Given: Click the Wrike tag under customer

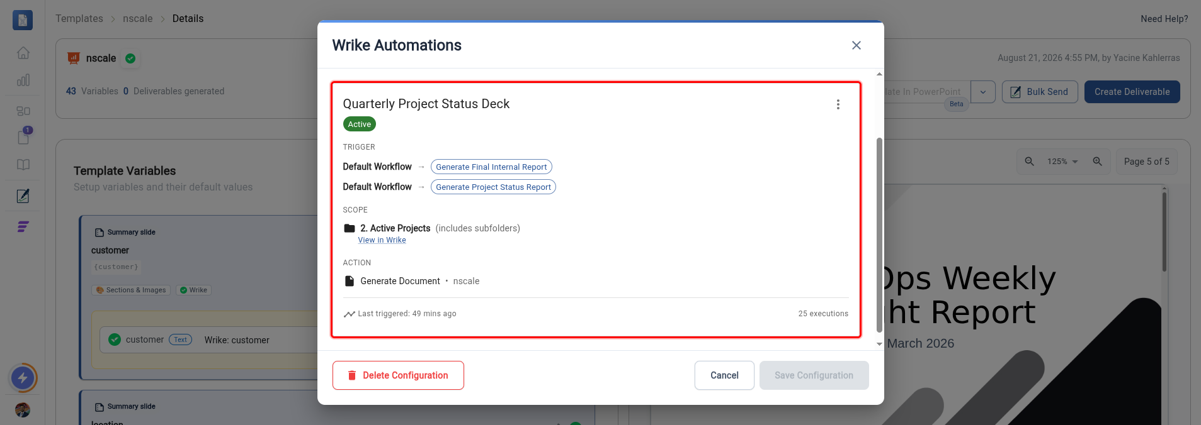Looking at the screenshot, I should pyautogui.click(x=193, y=290).
